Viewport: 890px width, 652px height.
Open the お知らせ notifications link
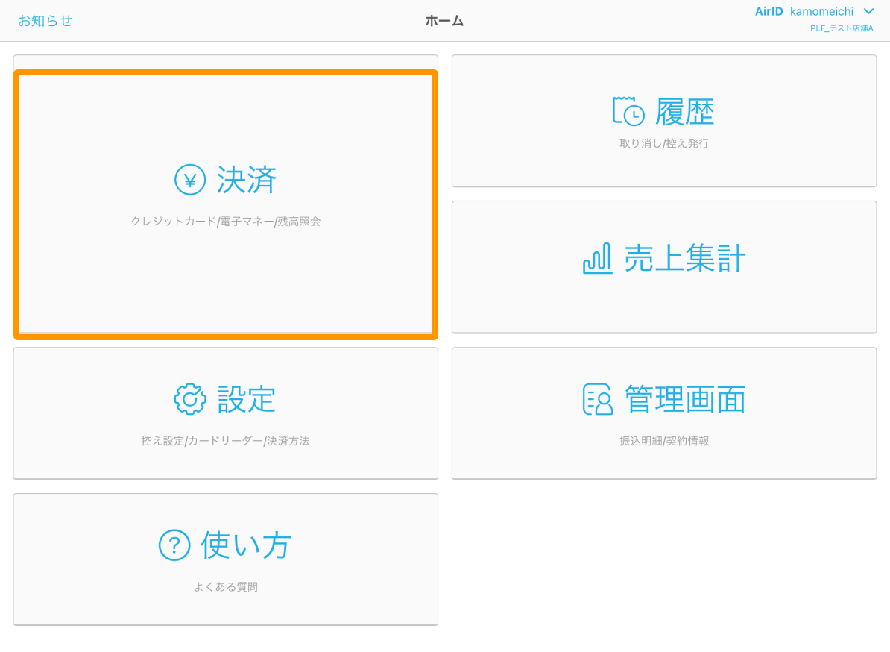[x=45, y=20]
